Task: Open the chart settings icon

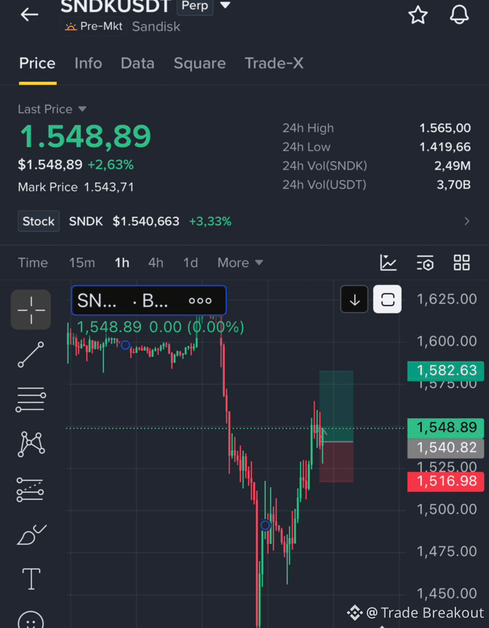Action: 425,263
